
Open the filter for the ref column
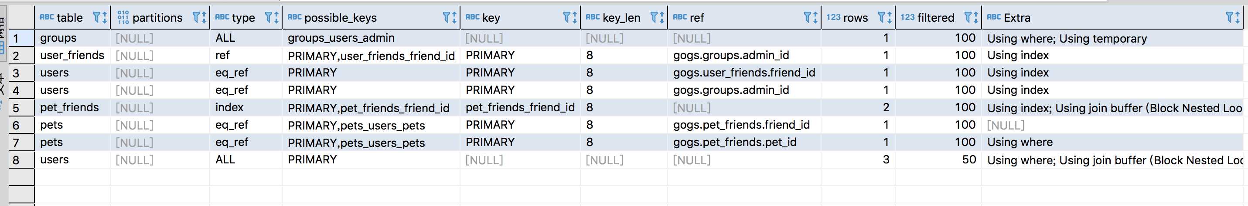808,18
